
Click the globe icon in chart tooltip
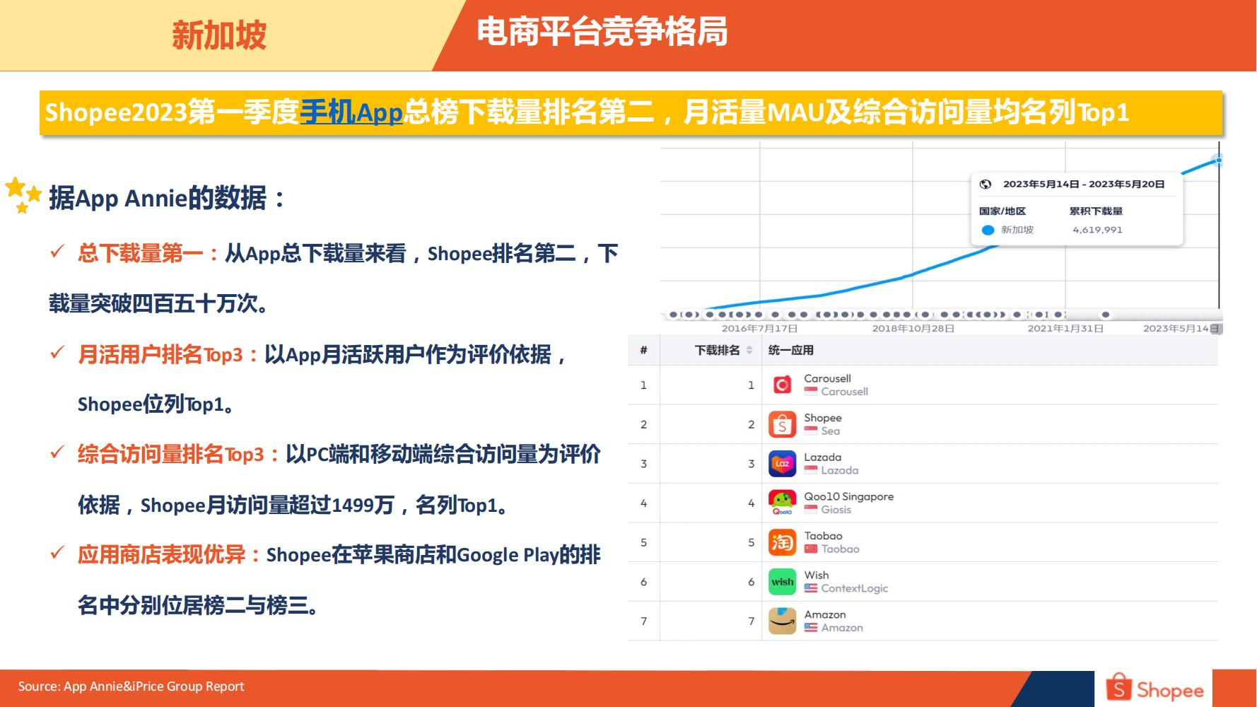(x=985, y=184)
